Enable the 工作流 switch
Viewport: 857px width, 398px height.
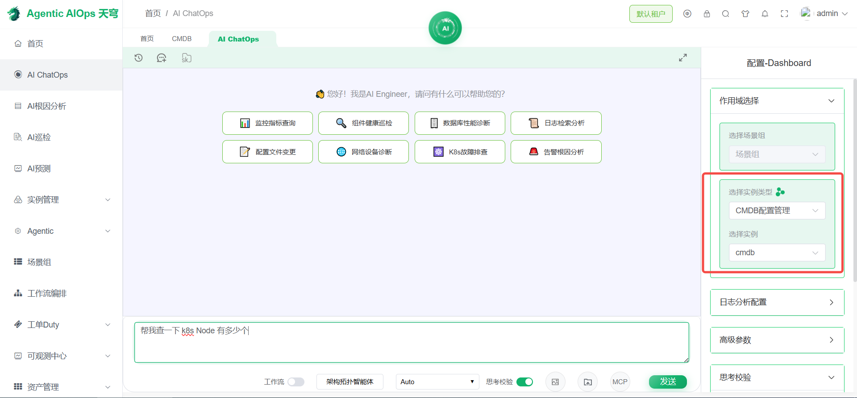click(296, 382)
